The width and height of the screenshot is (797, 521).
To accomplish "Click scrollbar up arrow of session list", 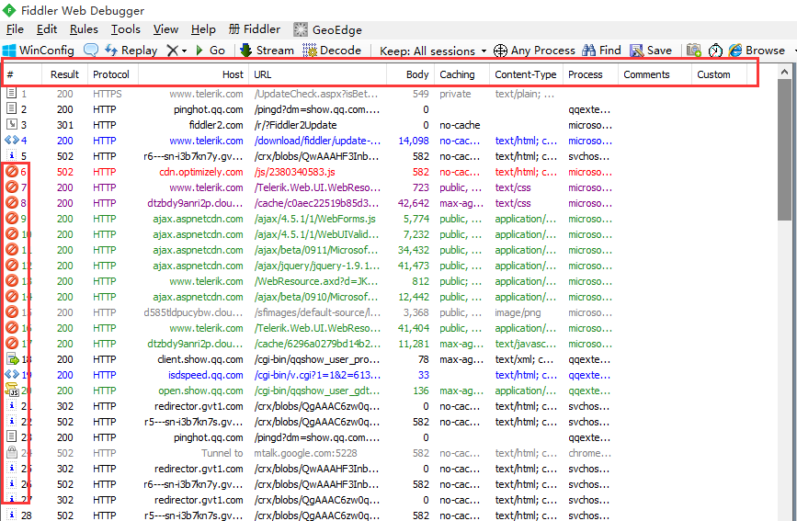I will (x=784, y=73).
